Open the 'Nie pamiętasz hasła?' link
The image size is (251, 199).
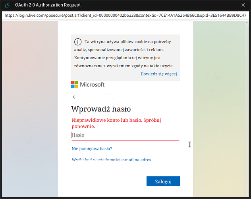pos(92,148)
